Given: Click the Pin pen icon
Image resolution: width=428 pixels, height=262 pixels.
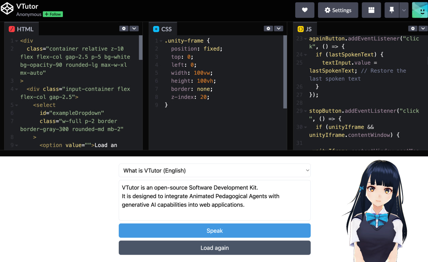Looking at the screenshot, I should 392,10.
